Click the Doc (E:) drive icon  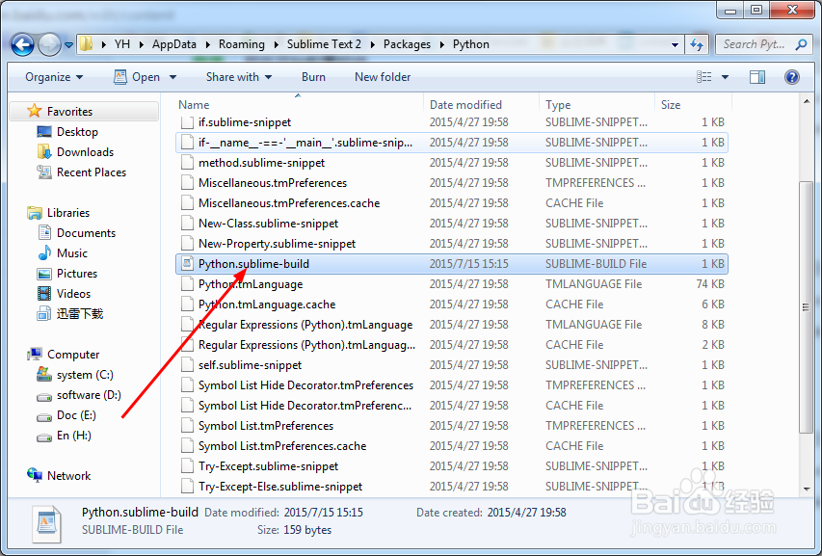click(44, 417)
